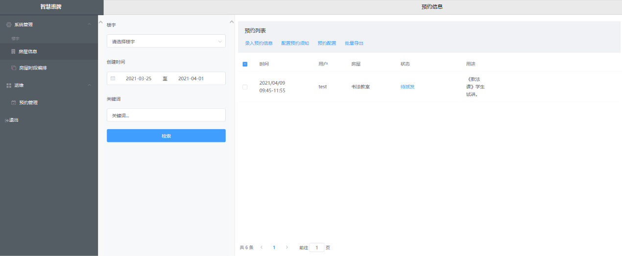This screenshot has height=256, width=622.
Task: Click the 退出 logout icon
Action: pyautogui.click(x=7, y=120)
